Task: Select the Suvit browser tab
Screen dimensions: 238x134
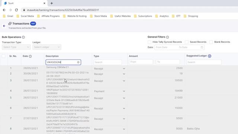Action: pos(24,3)
